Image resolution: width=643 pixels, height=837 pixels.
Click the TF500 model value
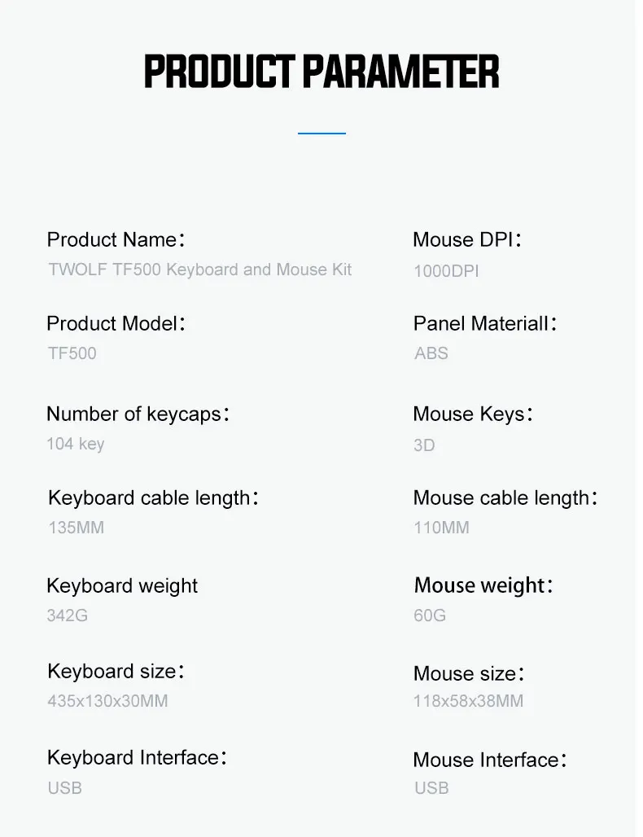tap(72, 353)
